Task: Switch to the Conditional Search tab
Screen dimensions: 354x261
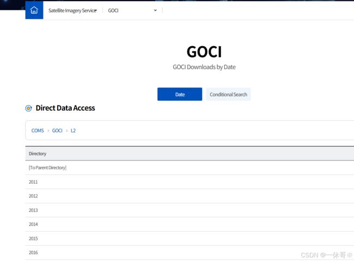Action: pos(228,94)
